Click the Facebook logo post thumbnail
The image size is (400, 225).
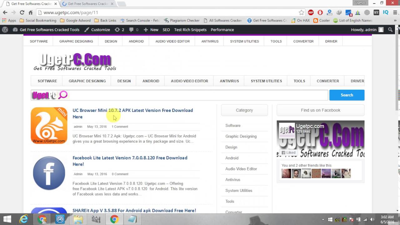[49, 173]
